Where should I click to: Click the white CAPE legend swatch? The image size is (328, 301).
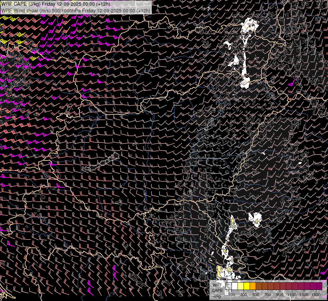235,286
